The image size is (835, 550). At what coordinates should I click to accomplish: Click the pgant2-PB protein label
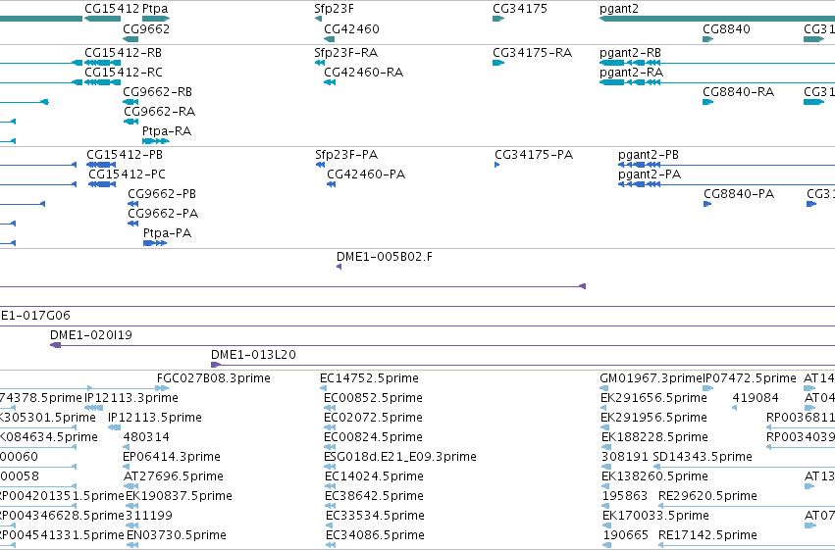click(649, 155)
